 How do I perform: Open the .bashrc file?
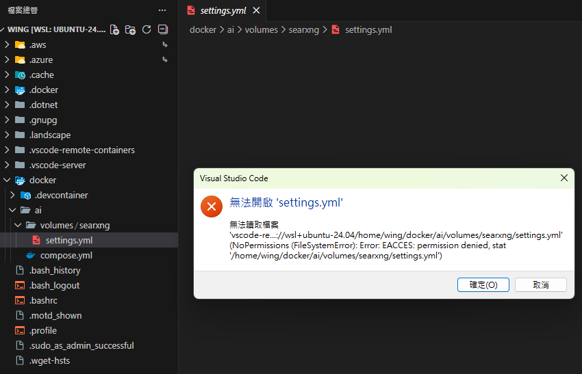pyautogui.click(x=43, y=301)
